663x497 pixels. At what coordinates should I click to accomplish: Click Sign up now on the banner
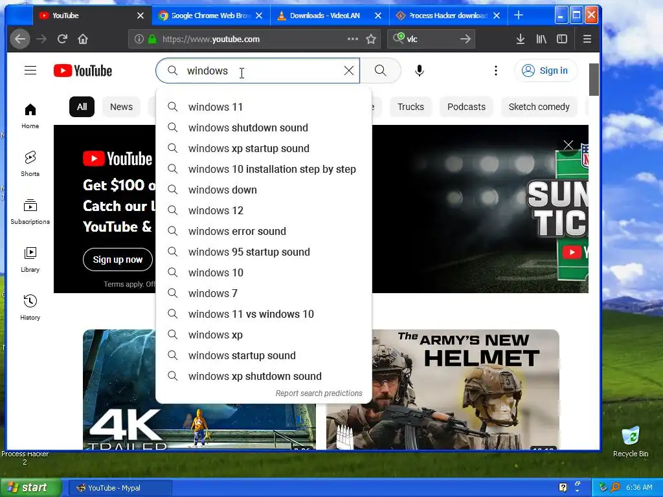click(x=118, y=260)
